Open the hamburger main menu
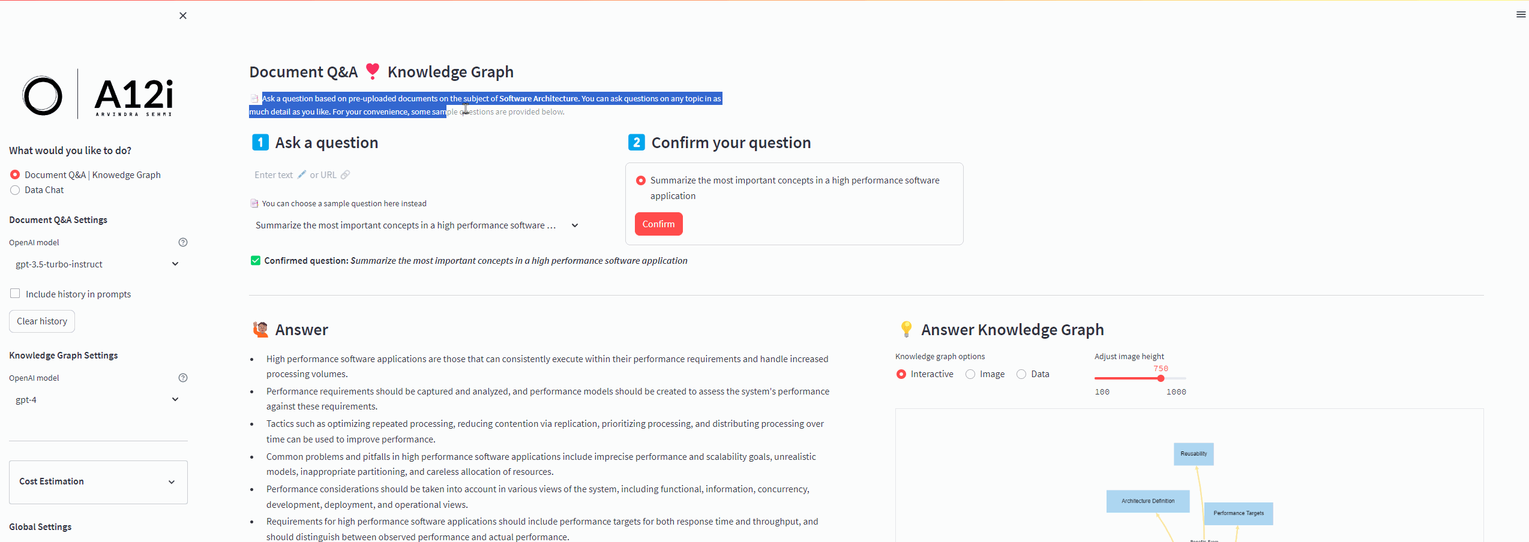 [x=1521, y=14]
